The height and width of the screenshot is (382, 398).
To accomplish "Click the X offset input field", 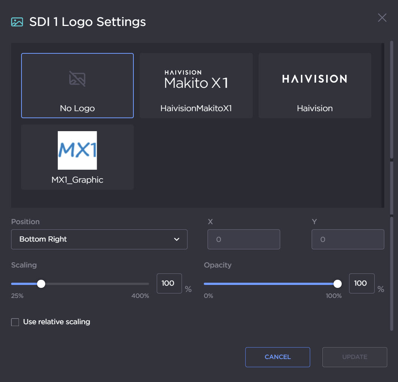I will point(243,239).
